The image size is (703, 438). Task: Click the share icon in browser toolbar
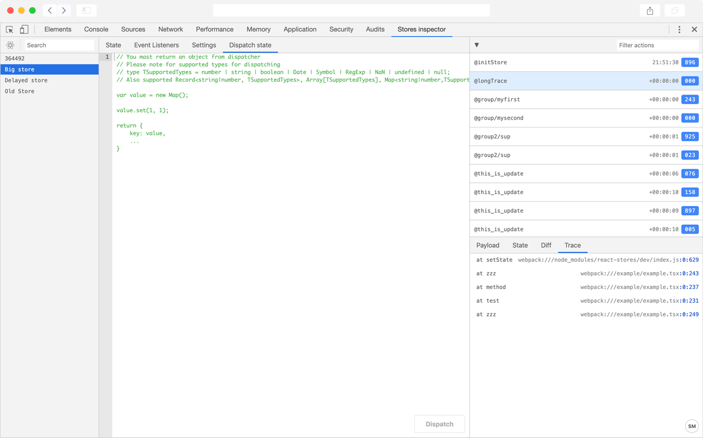[650, 10]
